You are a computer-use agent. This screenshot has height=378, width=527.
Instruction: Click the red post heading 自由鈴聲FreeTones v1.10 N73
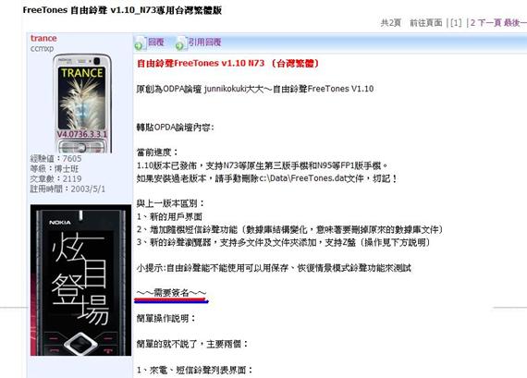pyautogui.click(x=227, y=63)
